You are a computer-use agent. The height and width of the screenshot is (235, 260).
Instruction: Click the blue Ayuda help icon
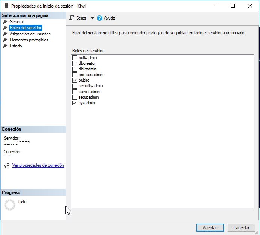100,18
